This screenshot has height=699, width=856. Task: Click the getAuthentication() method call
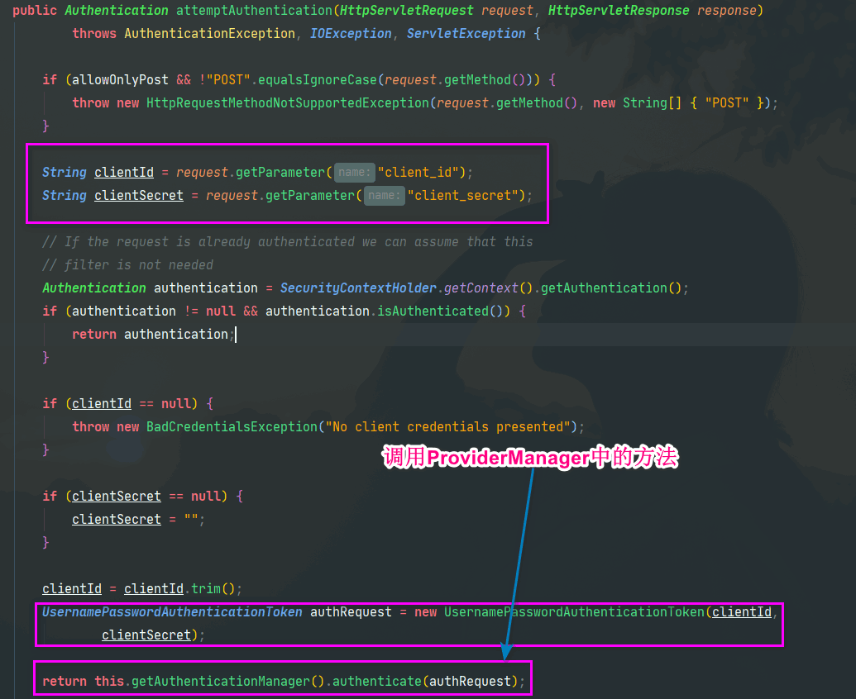611,288
